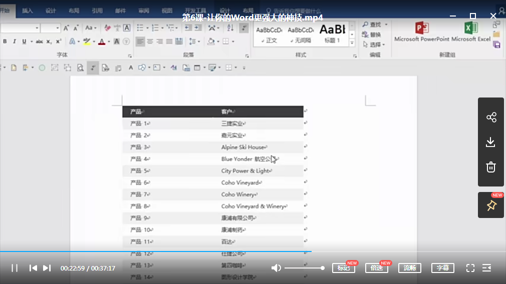Open the font size combo box

coord(50,28)
